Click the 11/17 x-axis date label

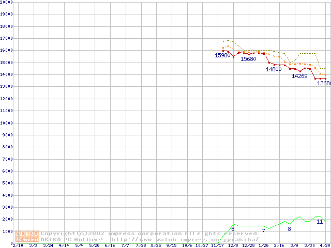(217, 245)
